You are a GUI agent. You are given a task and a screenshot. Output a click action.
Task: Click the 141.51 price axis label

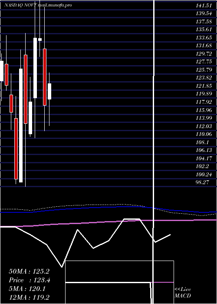204,6
